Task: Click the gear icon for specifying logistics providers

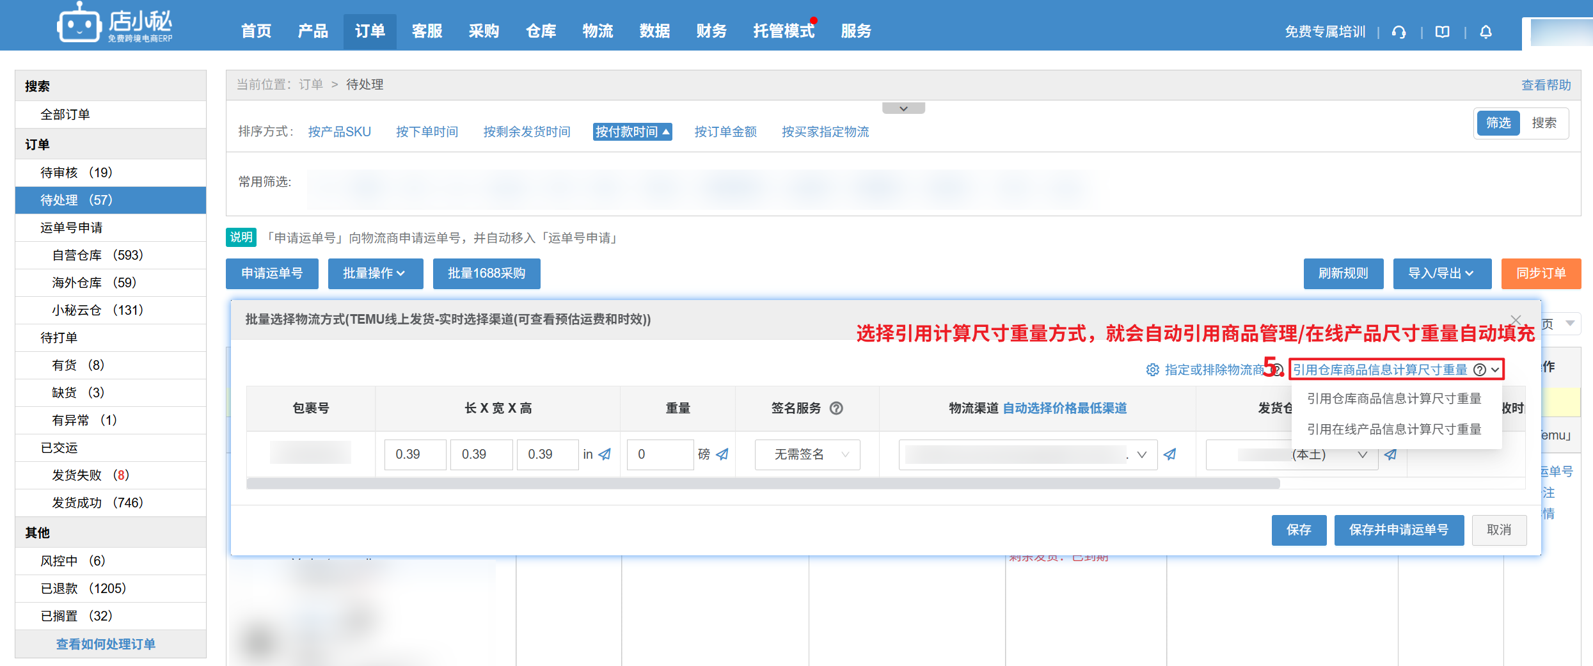Action: (x=1152, y=370)
